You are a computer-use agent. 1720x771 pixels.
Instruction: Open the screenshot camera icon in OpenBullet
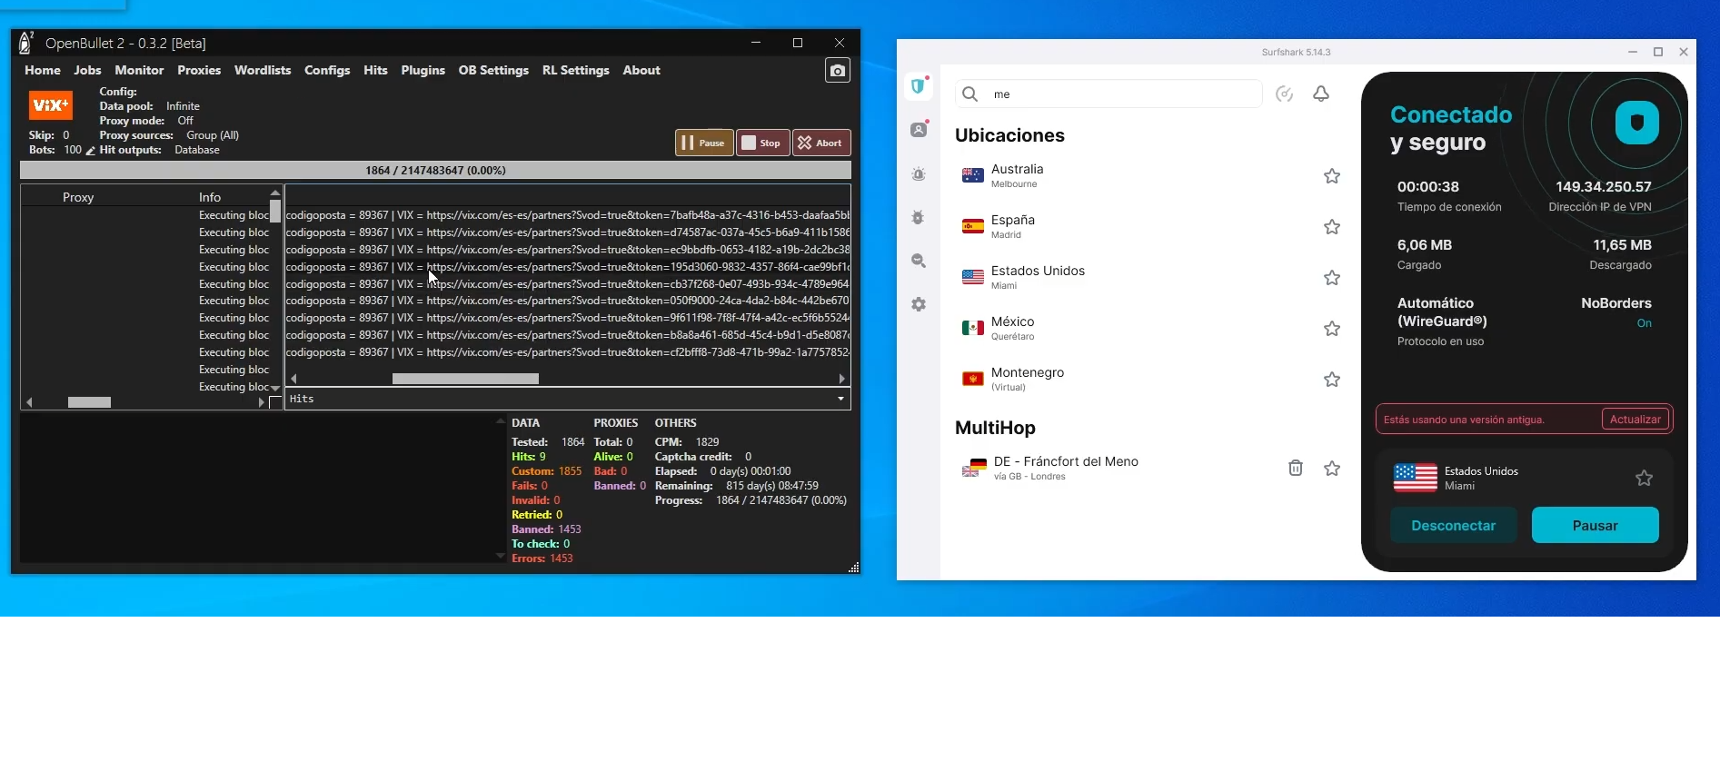[837, 71]
